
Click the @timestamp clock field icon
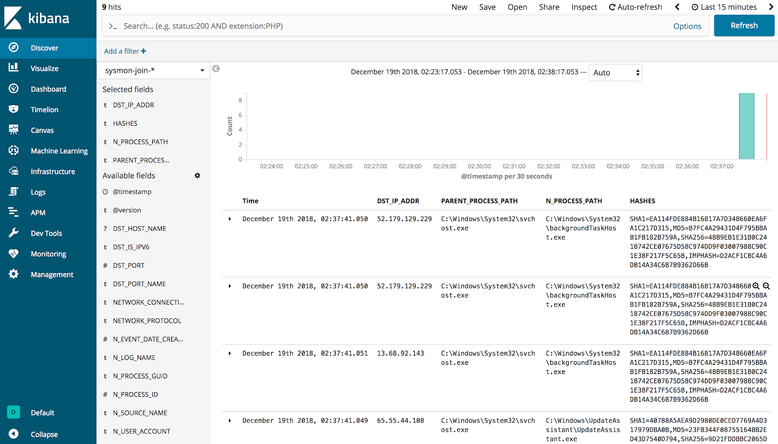click(105, 192)
